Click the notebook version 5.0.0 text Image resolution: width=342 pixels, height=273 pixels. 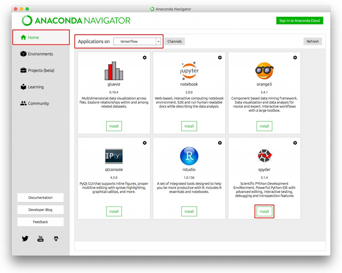click(x=189, y=92)
